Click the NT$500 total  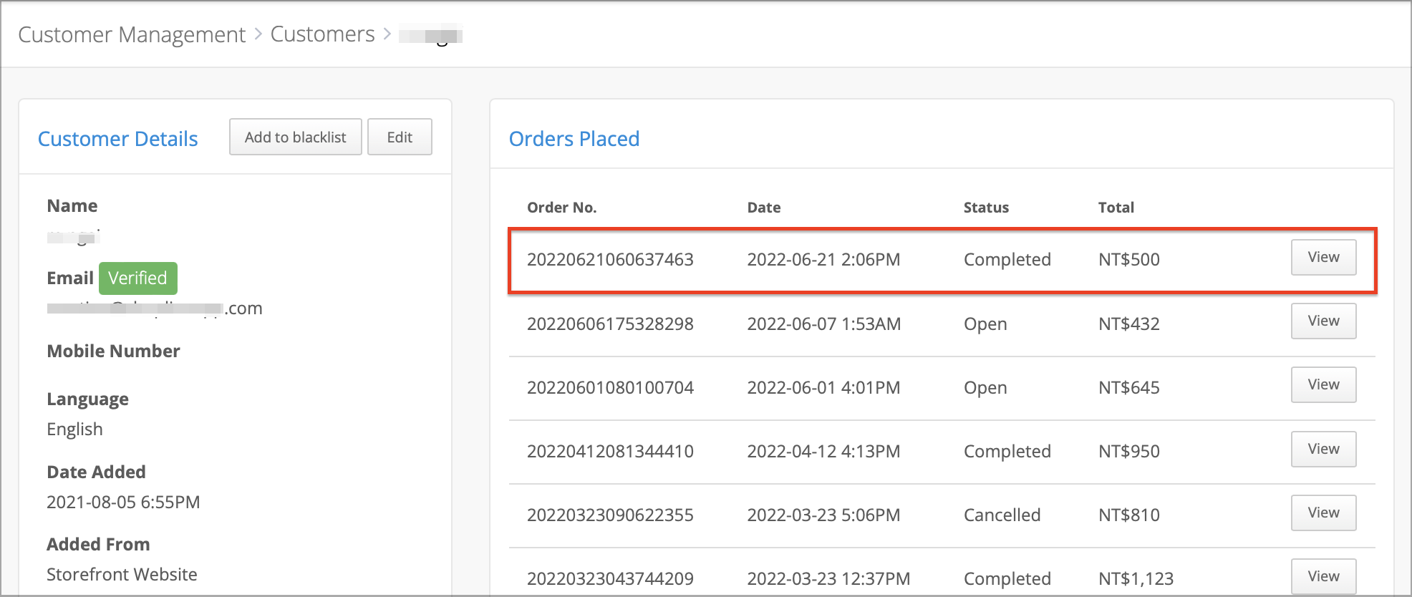(1129, 259)
